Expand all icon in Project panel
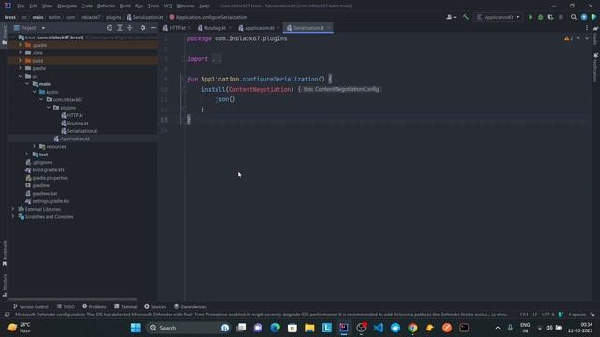 coord(120,28)
